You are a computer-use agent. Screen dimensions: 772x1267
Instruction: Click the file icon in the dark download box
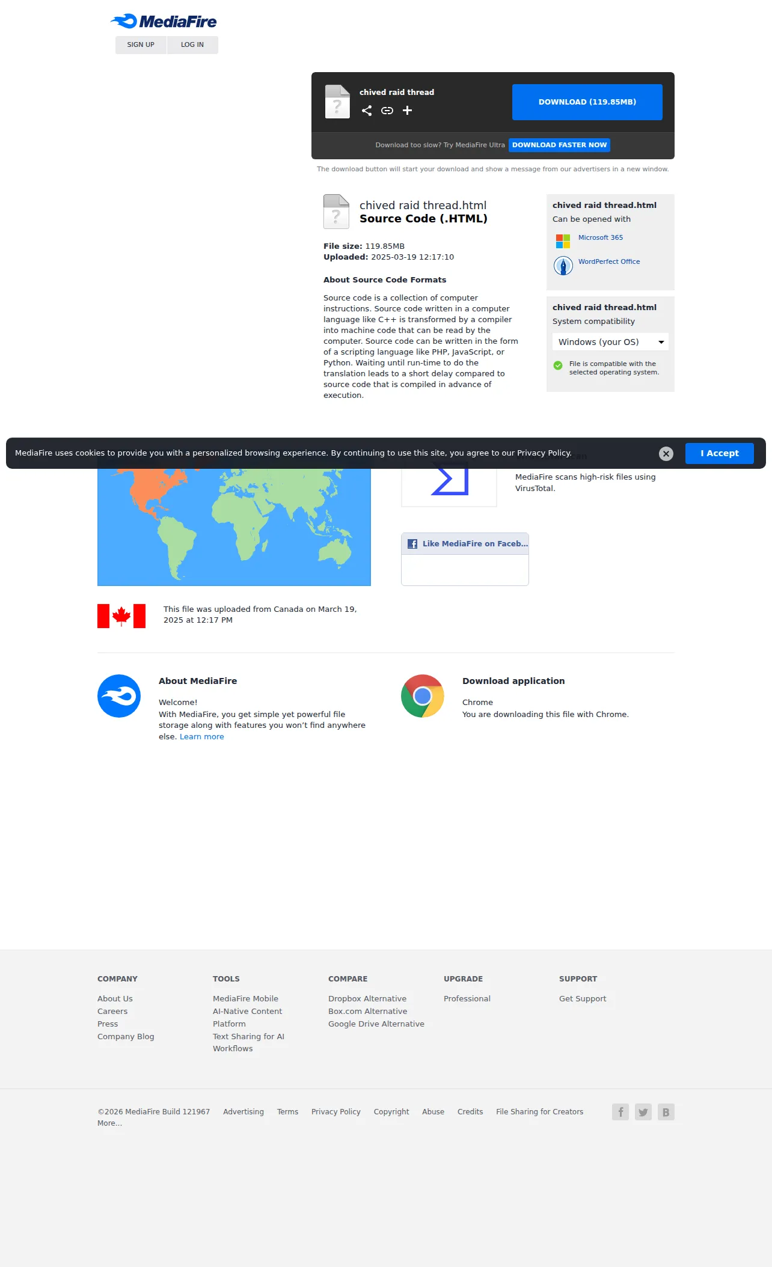point(337,102)
